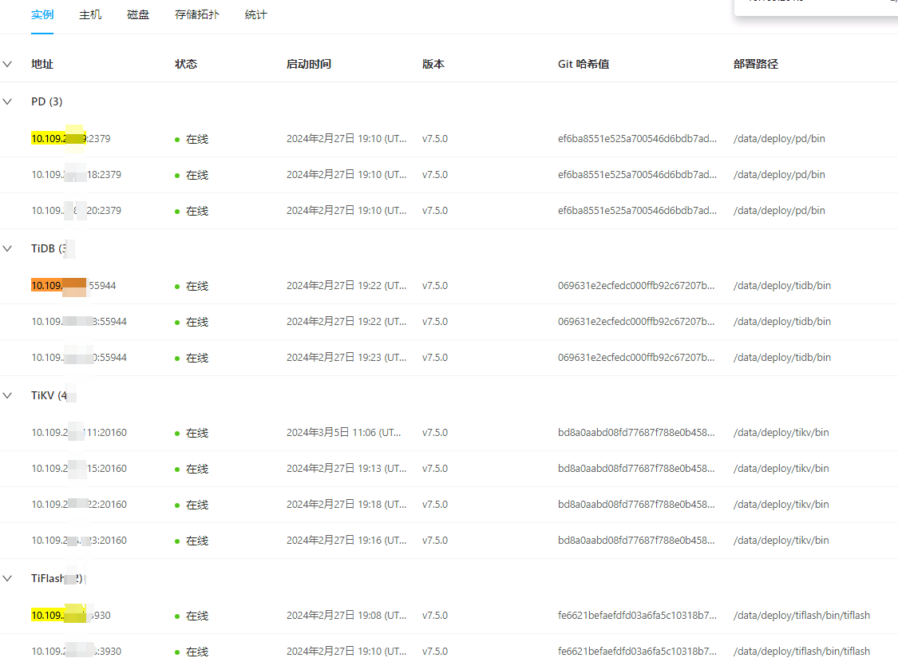
Task: Switch to the 实例 tab
Action: point(42,15)
